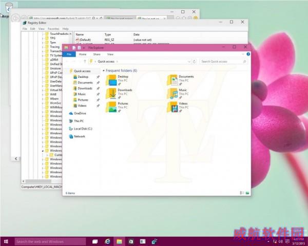This screenshot has width=308, height=246.
Task: Open the Registry Editor Edit menu
Action: pos(33,29)
